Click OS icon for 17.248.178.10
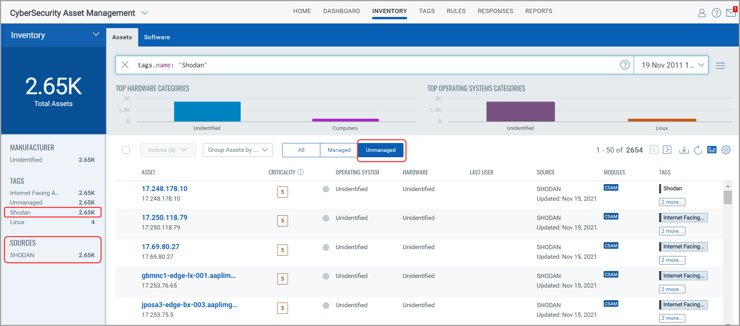Screen dimensions: 740x326 326,189
